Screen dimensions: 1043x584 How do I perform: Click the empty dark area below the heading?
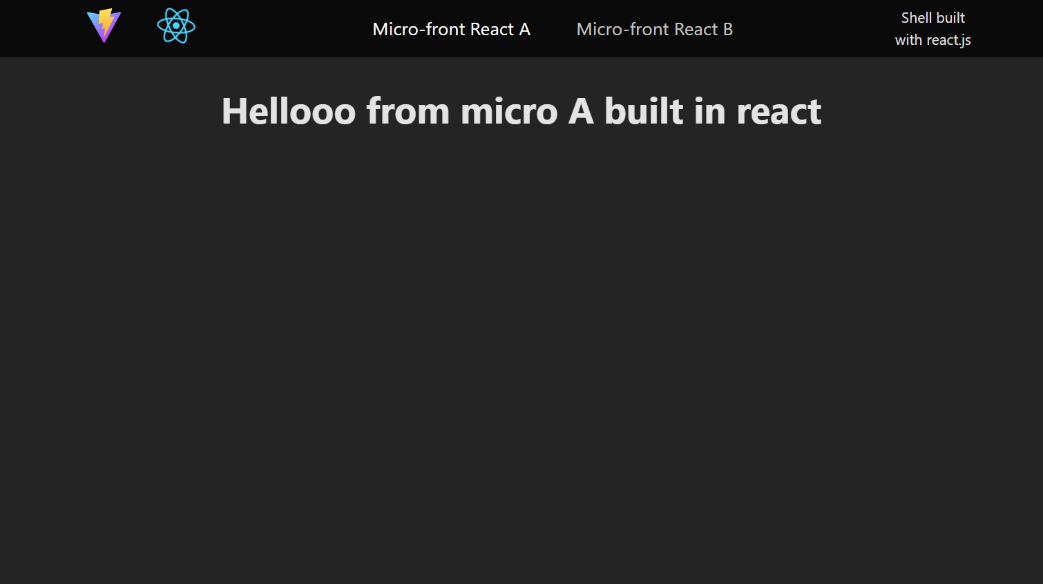tap(521, 345)
